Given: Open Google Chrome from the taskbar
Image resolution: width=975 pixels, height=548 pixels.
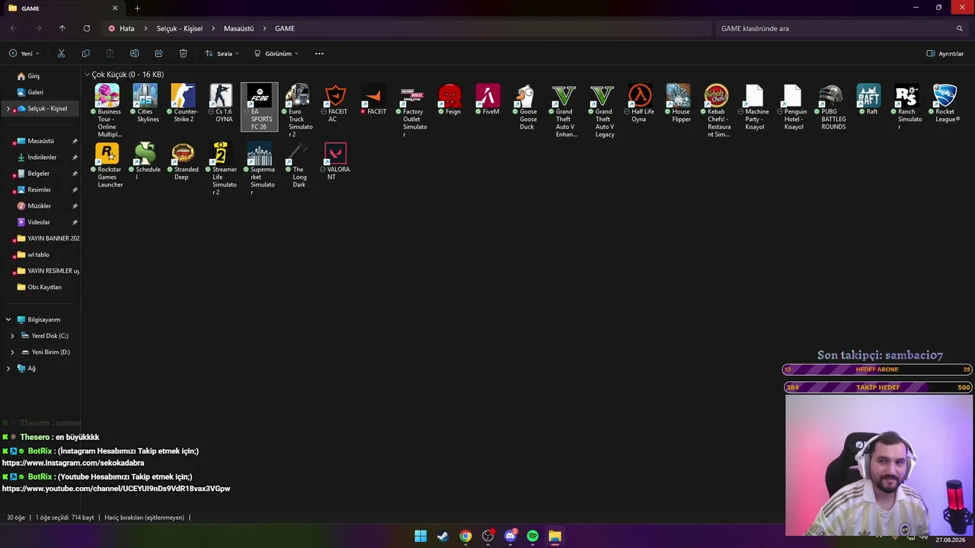Looking at the screenshot, I should (x=465, y=536).
